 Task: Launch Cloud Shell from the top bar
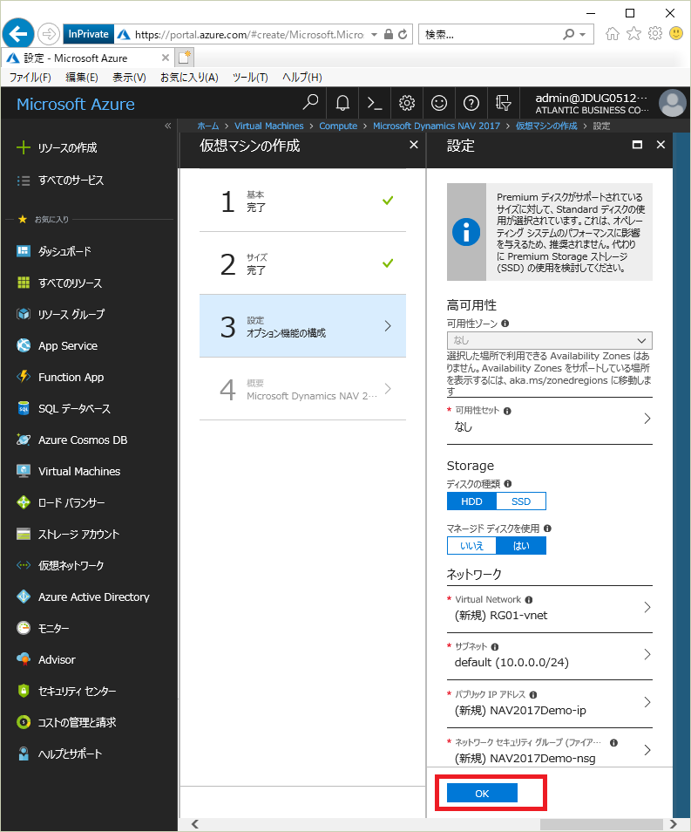click(x=375, y=102)
